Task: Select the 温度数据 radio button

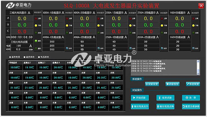Action: 10,57
